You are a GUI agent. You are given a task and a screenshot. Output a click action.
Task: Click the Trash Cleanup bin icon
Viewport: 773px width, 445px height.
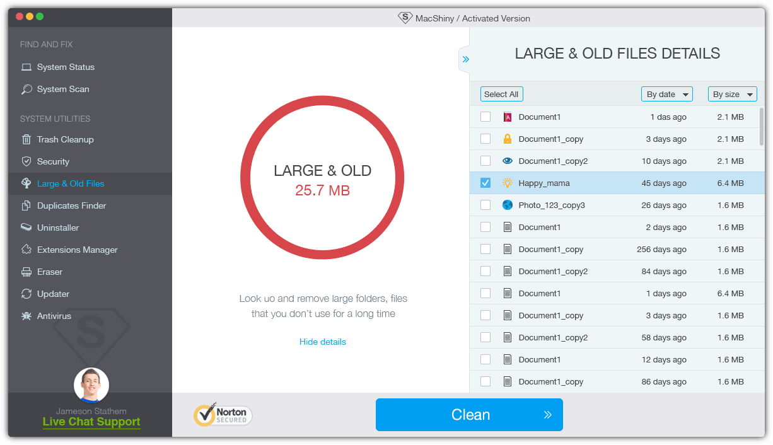(26, 139)
